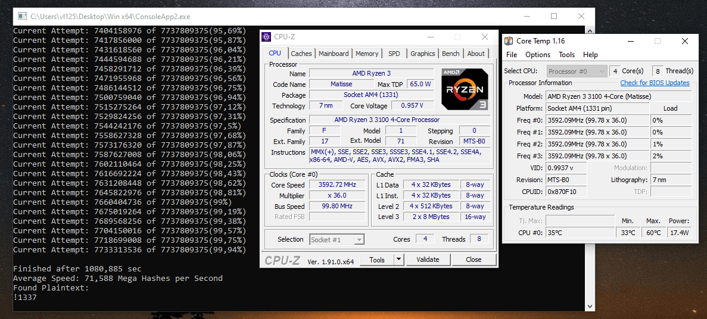The width and height of the screenshot is (707, 319).
Task: Click the CPUID value 0x870F10
Action: pos(566,192)
